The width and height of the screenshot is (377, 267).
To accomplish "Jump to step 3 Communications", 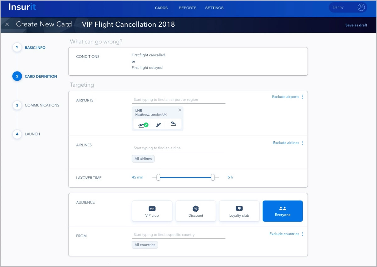I will pyautogui.click(x=42, y=105).
